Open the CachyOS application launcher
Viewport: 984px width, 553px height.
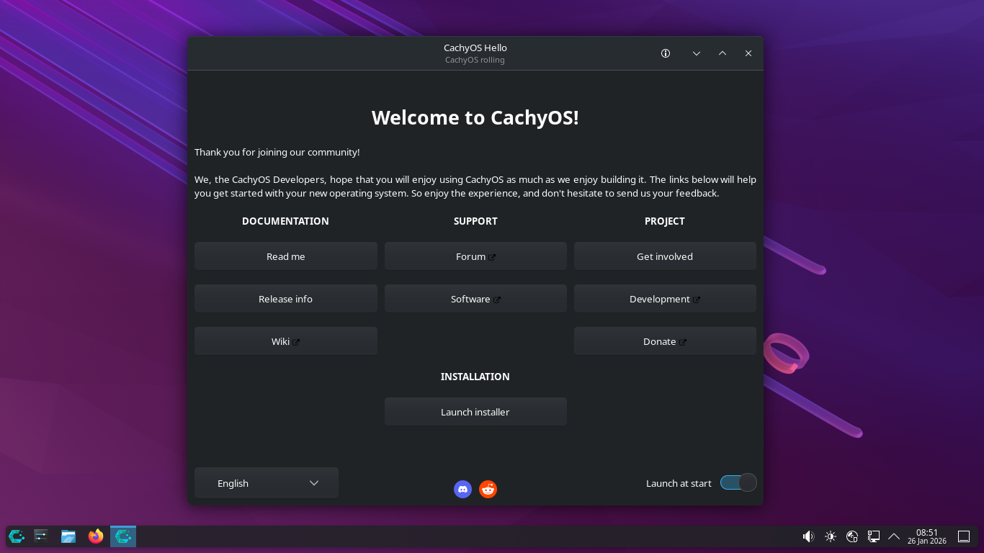pyautogui.click(x=17, y=536)
